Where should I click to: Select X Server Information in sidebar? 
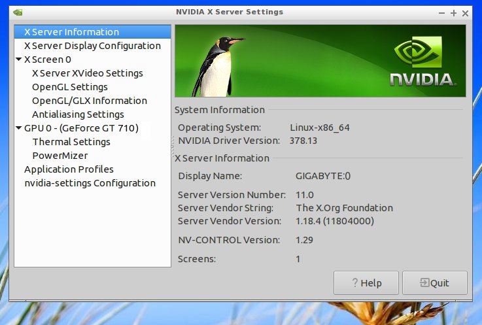(92, 32)
